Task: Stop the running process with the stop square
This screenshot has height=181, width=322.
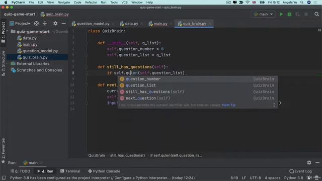Action: pyautogui.click(x=306, y=14)
